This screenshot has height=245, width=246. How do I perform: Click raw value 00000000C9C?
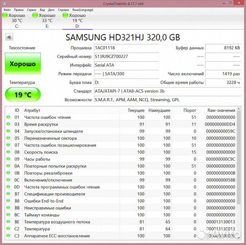click(x=221, y=159)
